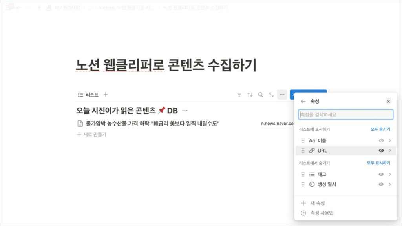Click the search magnifier icon above the database
The image size is (402, 226).
(260, 95)
